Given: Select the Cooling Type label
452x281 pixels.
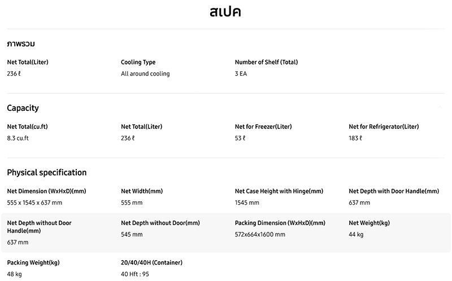Looking at the screenshot, I should pos(138,62).
